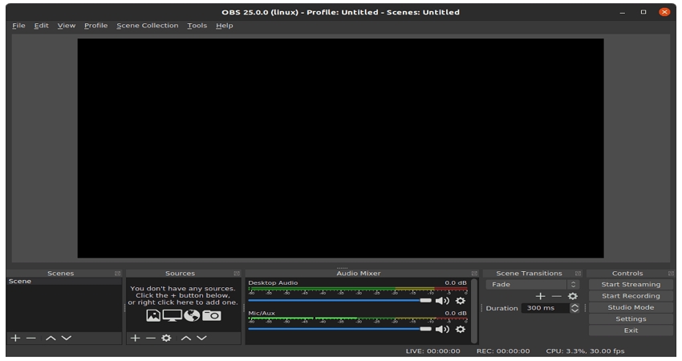682x361 pixels.
Task: Mute Desktop Audio speaker
Action: point(442,301)
